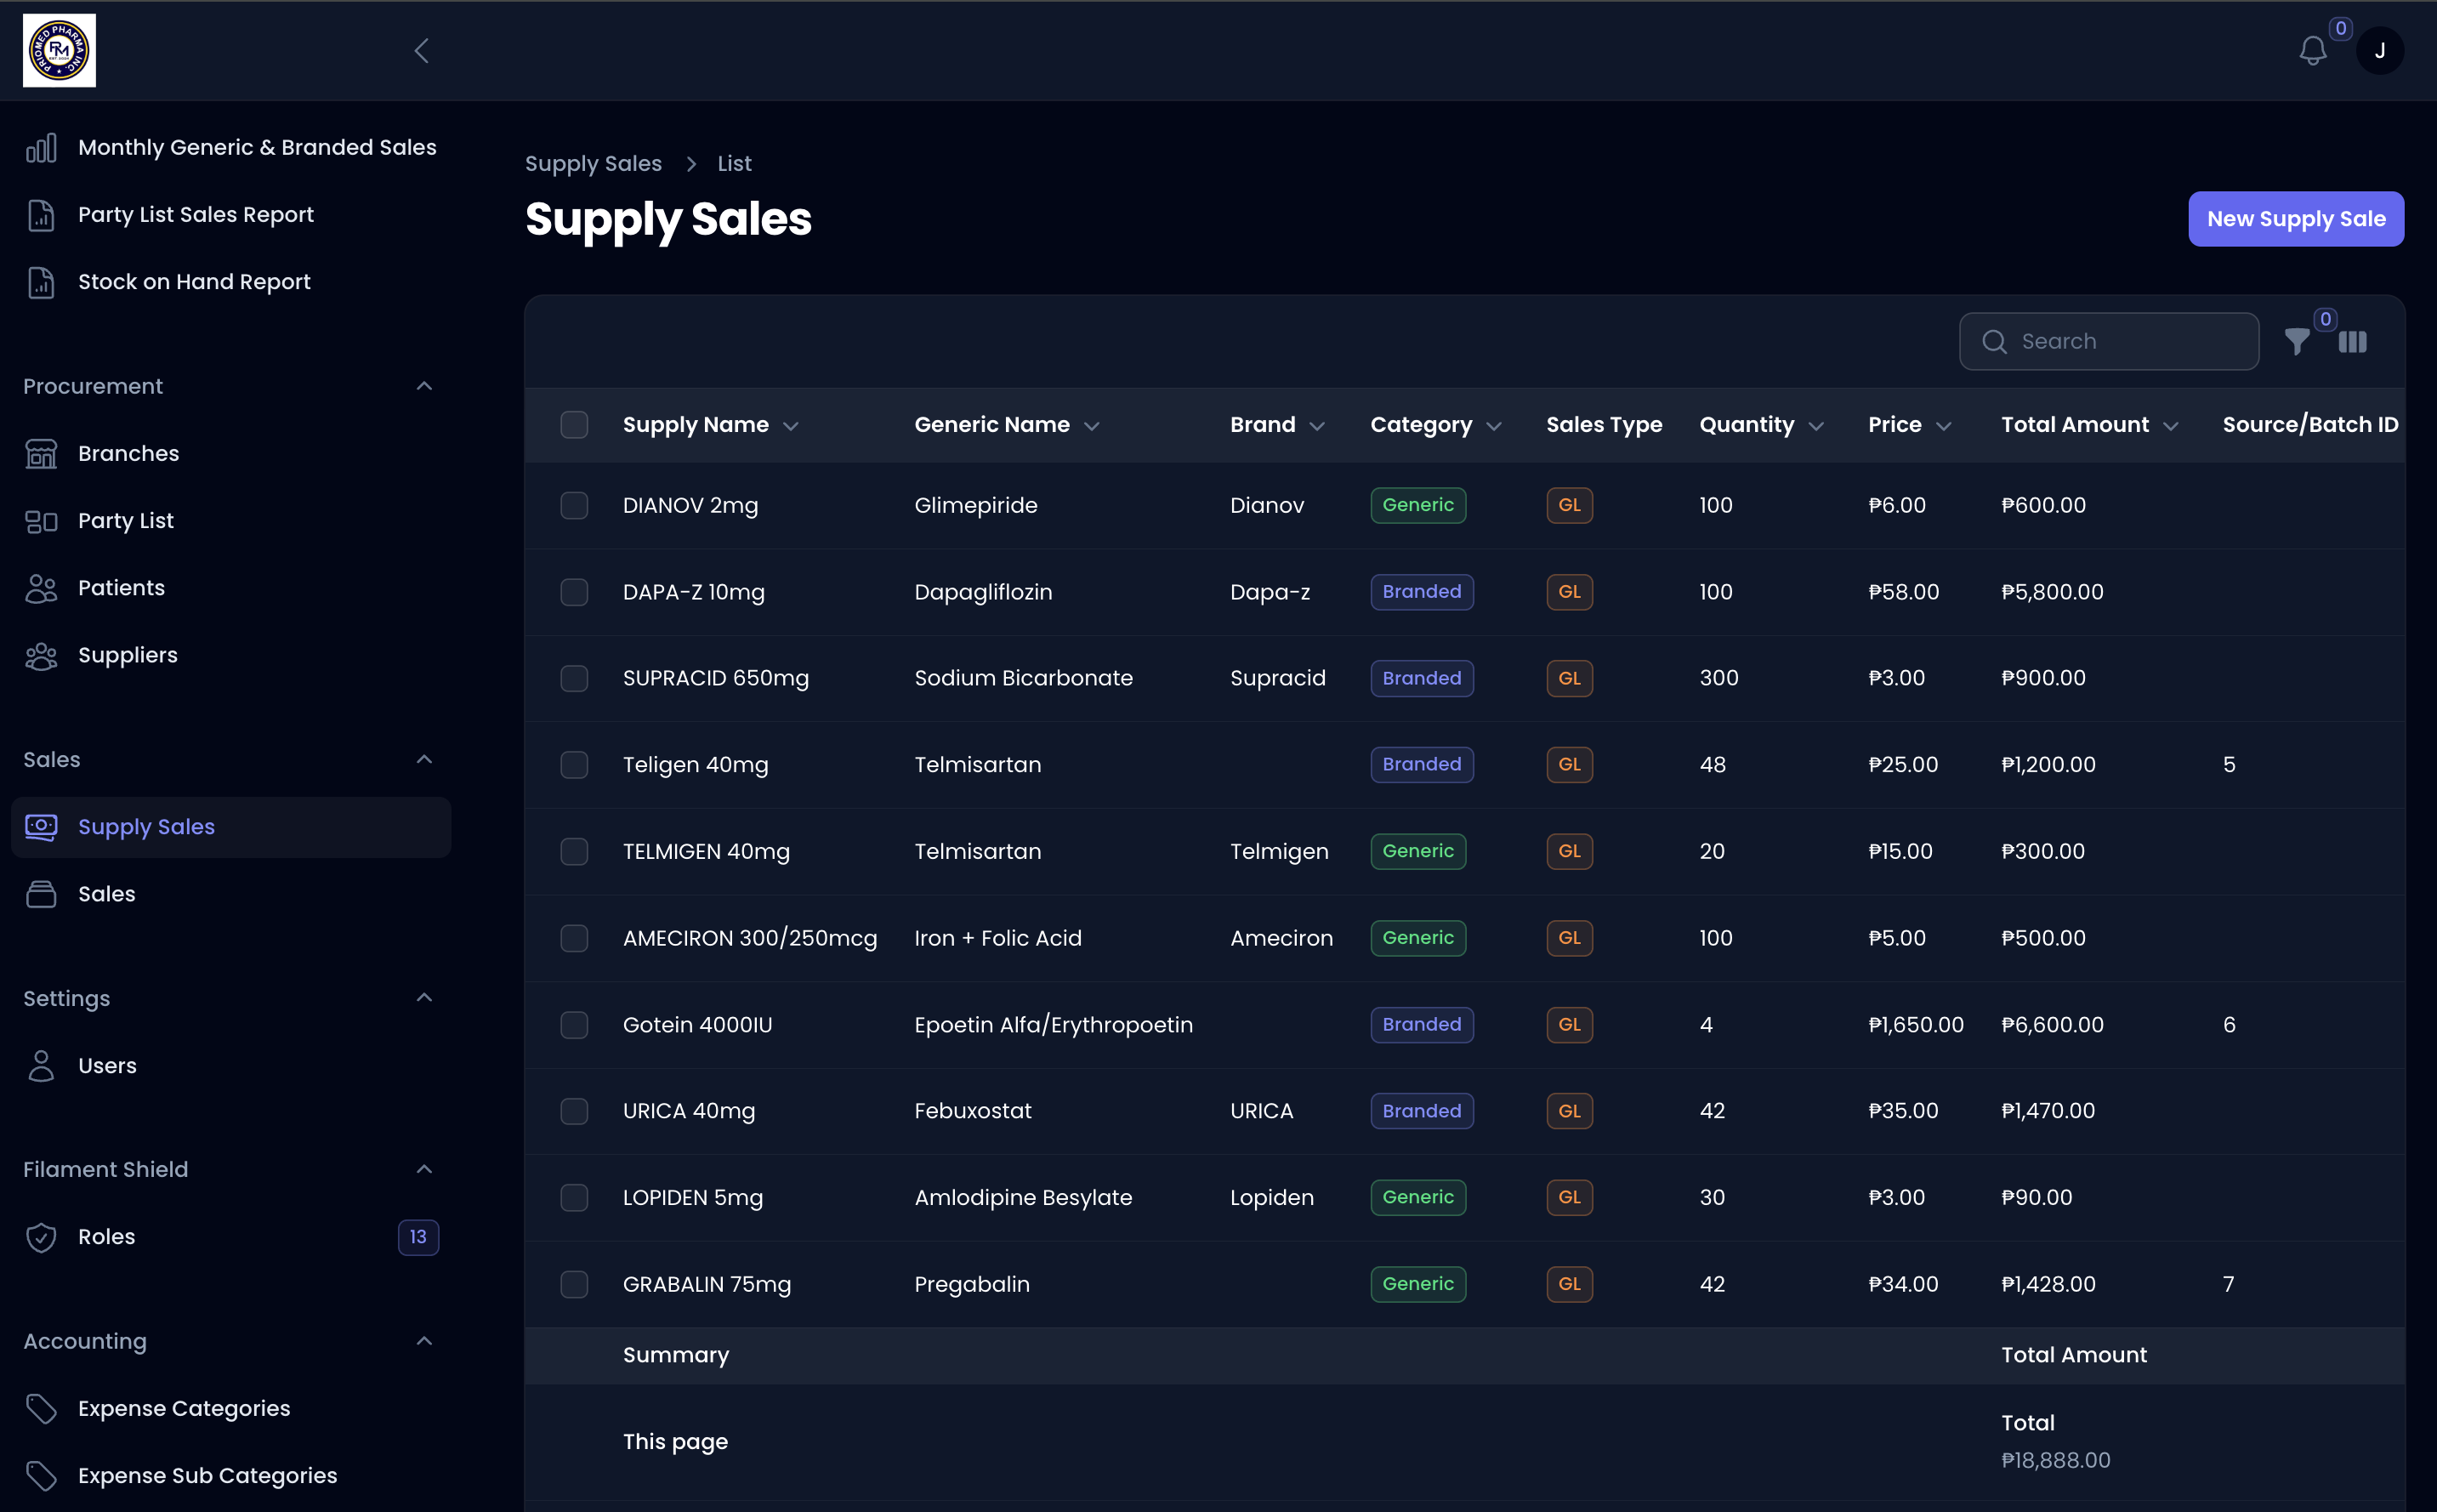
Task: Click the Monthly Generic & Branded Sales chart icon
Action: 41,146
